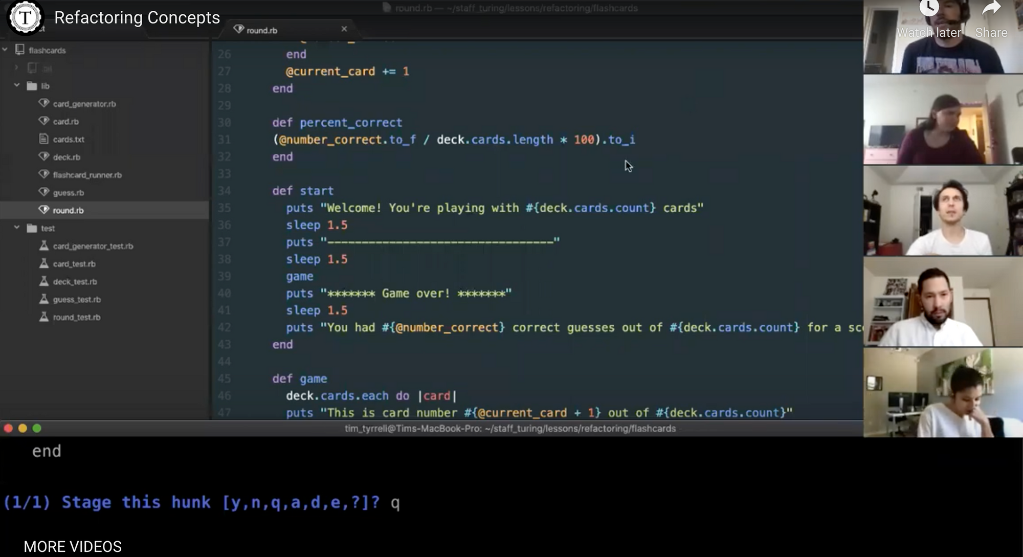Click the flask icon beside card_test.rb

(x=44, y=263)
